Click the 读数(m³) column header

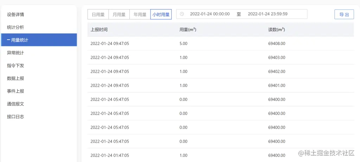pos(276,30)
